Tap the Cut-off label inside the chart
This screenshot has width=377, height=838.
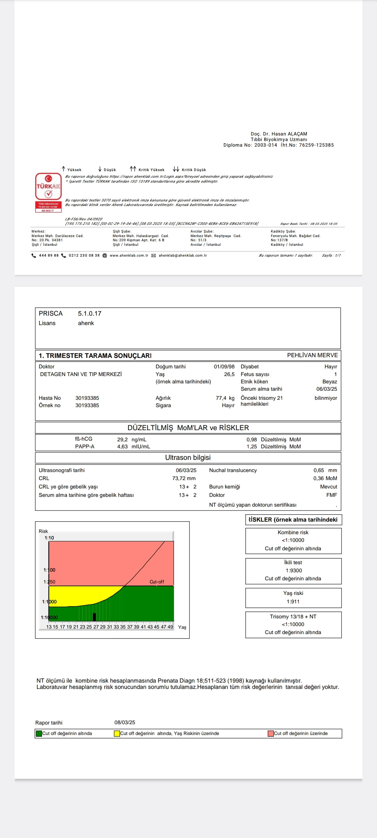coord(157,582)
